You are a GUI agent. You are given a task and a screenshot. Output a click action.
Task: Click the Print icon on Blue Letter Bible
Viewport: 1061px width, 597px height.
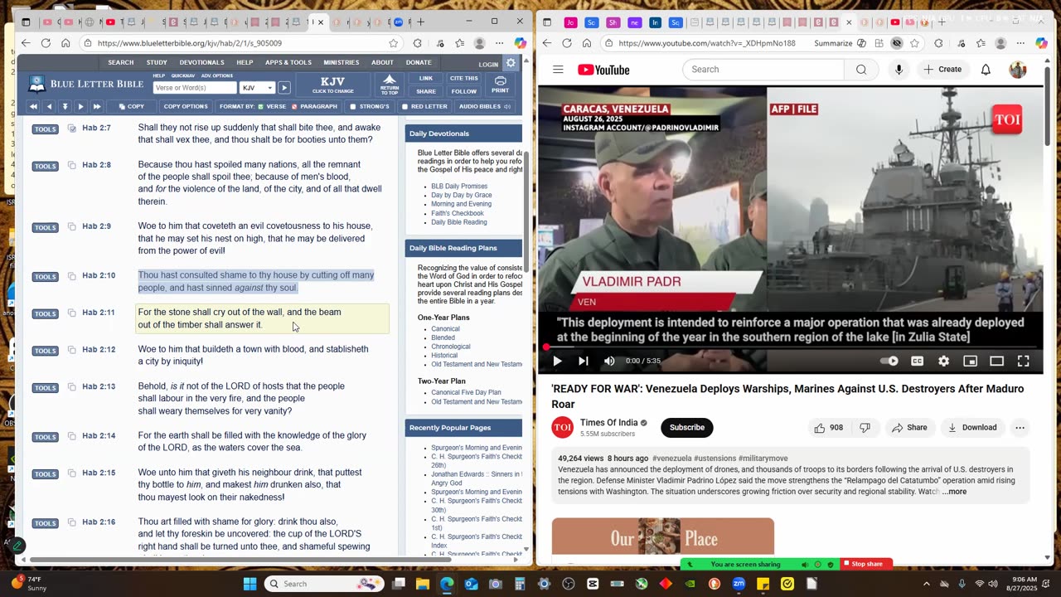[x=500, y=84]
